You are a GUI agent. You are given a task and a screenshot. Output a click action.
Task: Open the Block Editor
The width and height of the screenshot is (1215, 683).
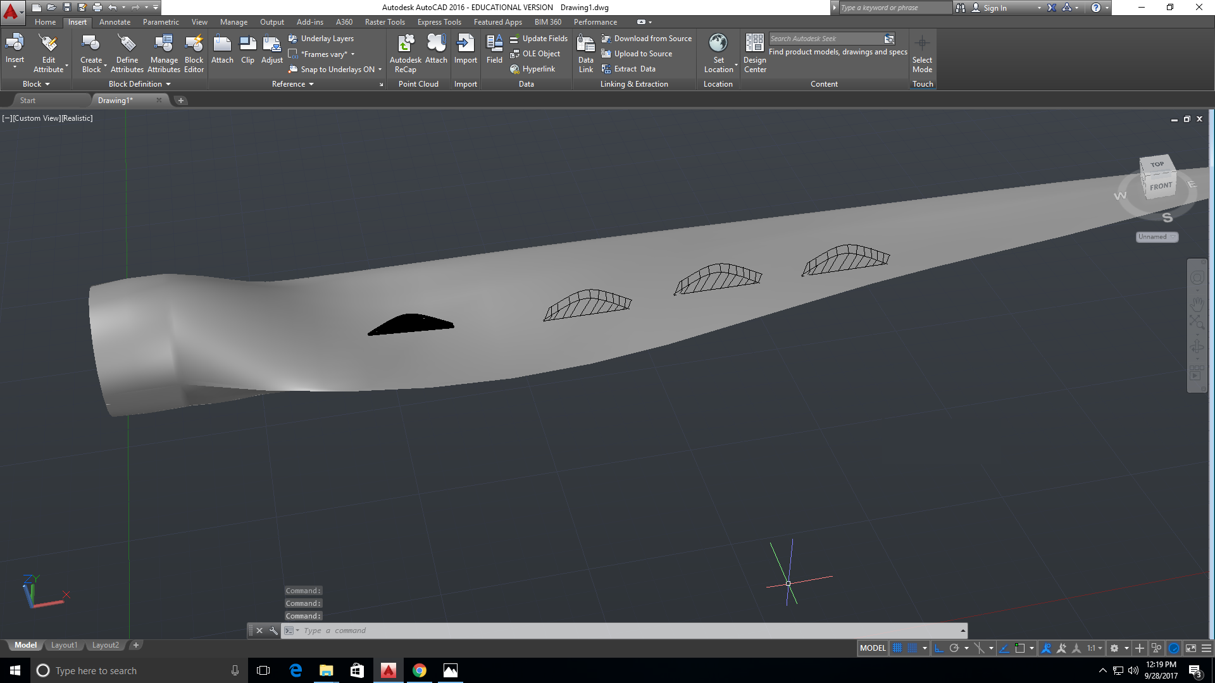[x=194, y=53]
